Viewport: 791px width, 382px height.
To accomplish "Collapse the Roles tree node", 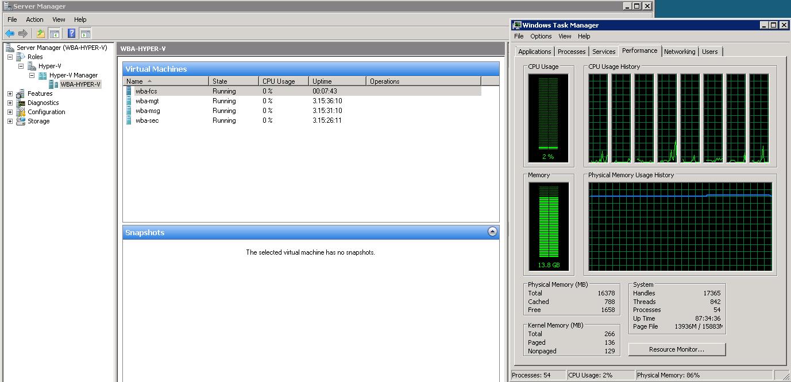I will [x=10, y=57].
